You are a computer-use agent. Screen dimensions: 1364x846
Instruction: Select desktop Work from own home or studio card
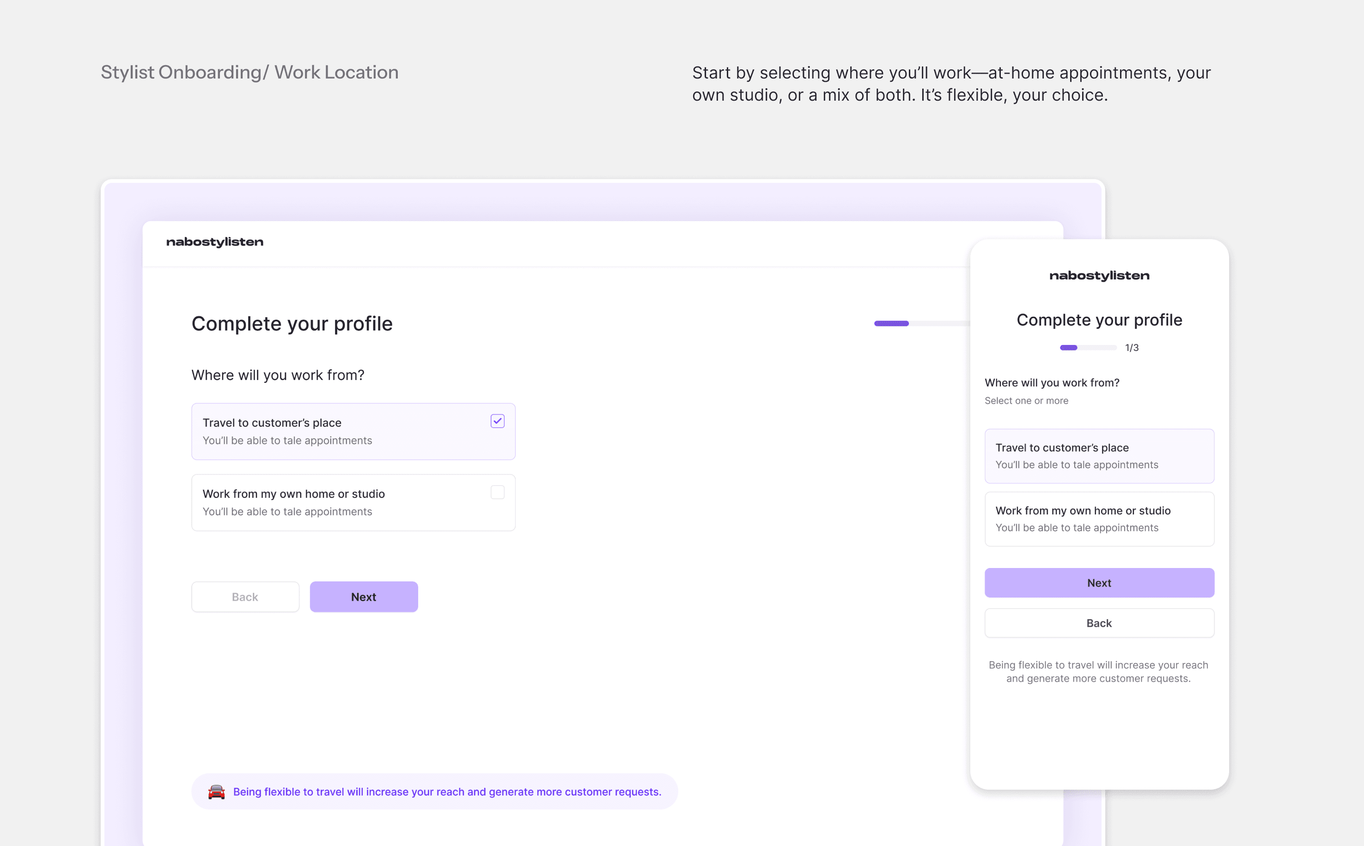pyautogui.click(x=353, y=502)
